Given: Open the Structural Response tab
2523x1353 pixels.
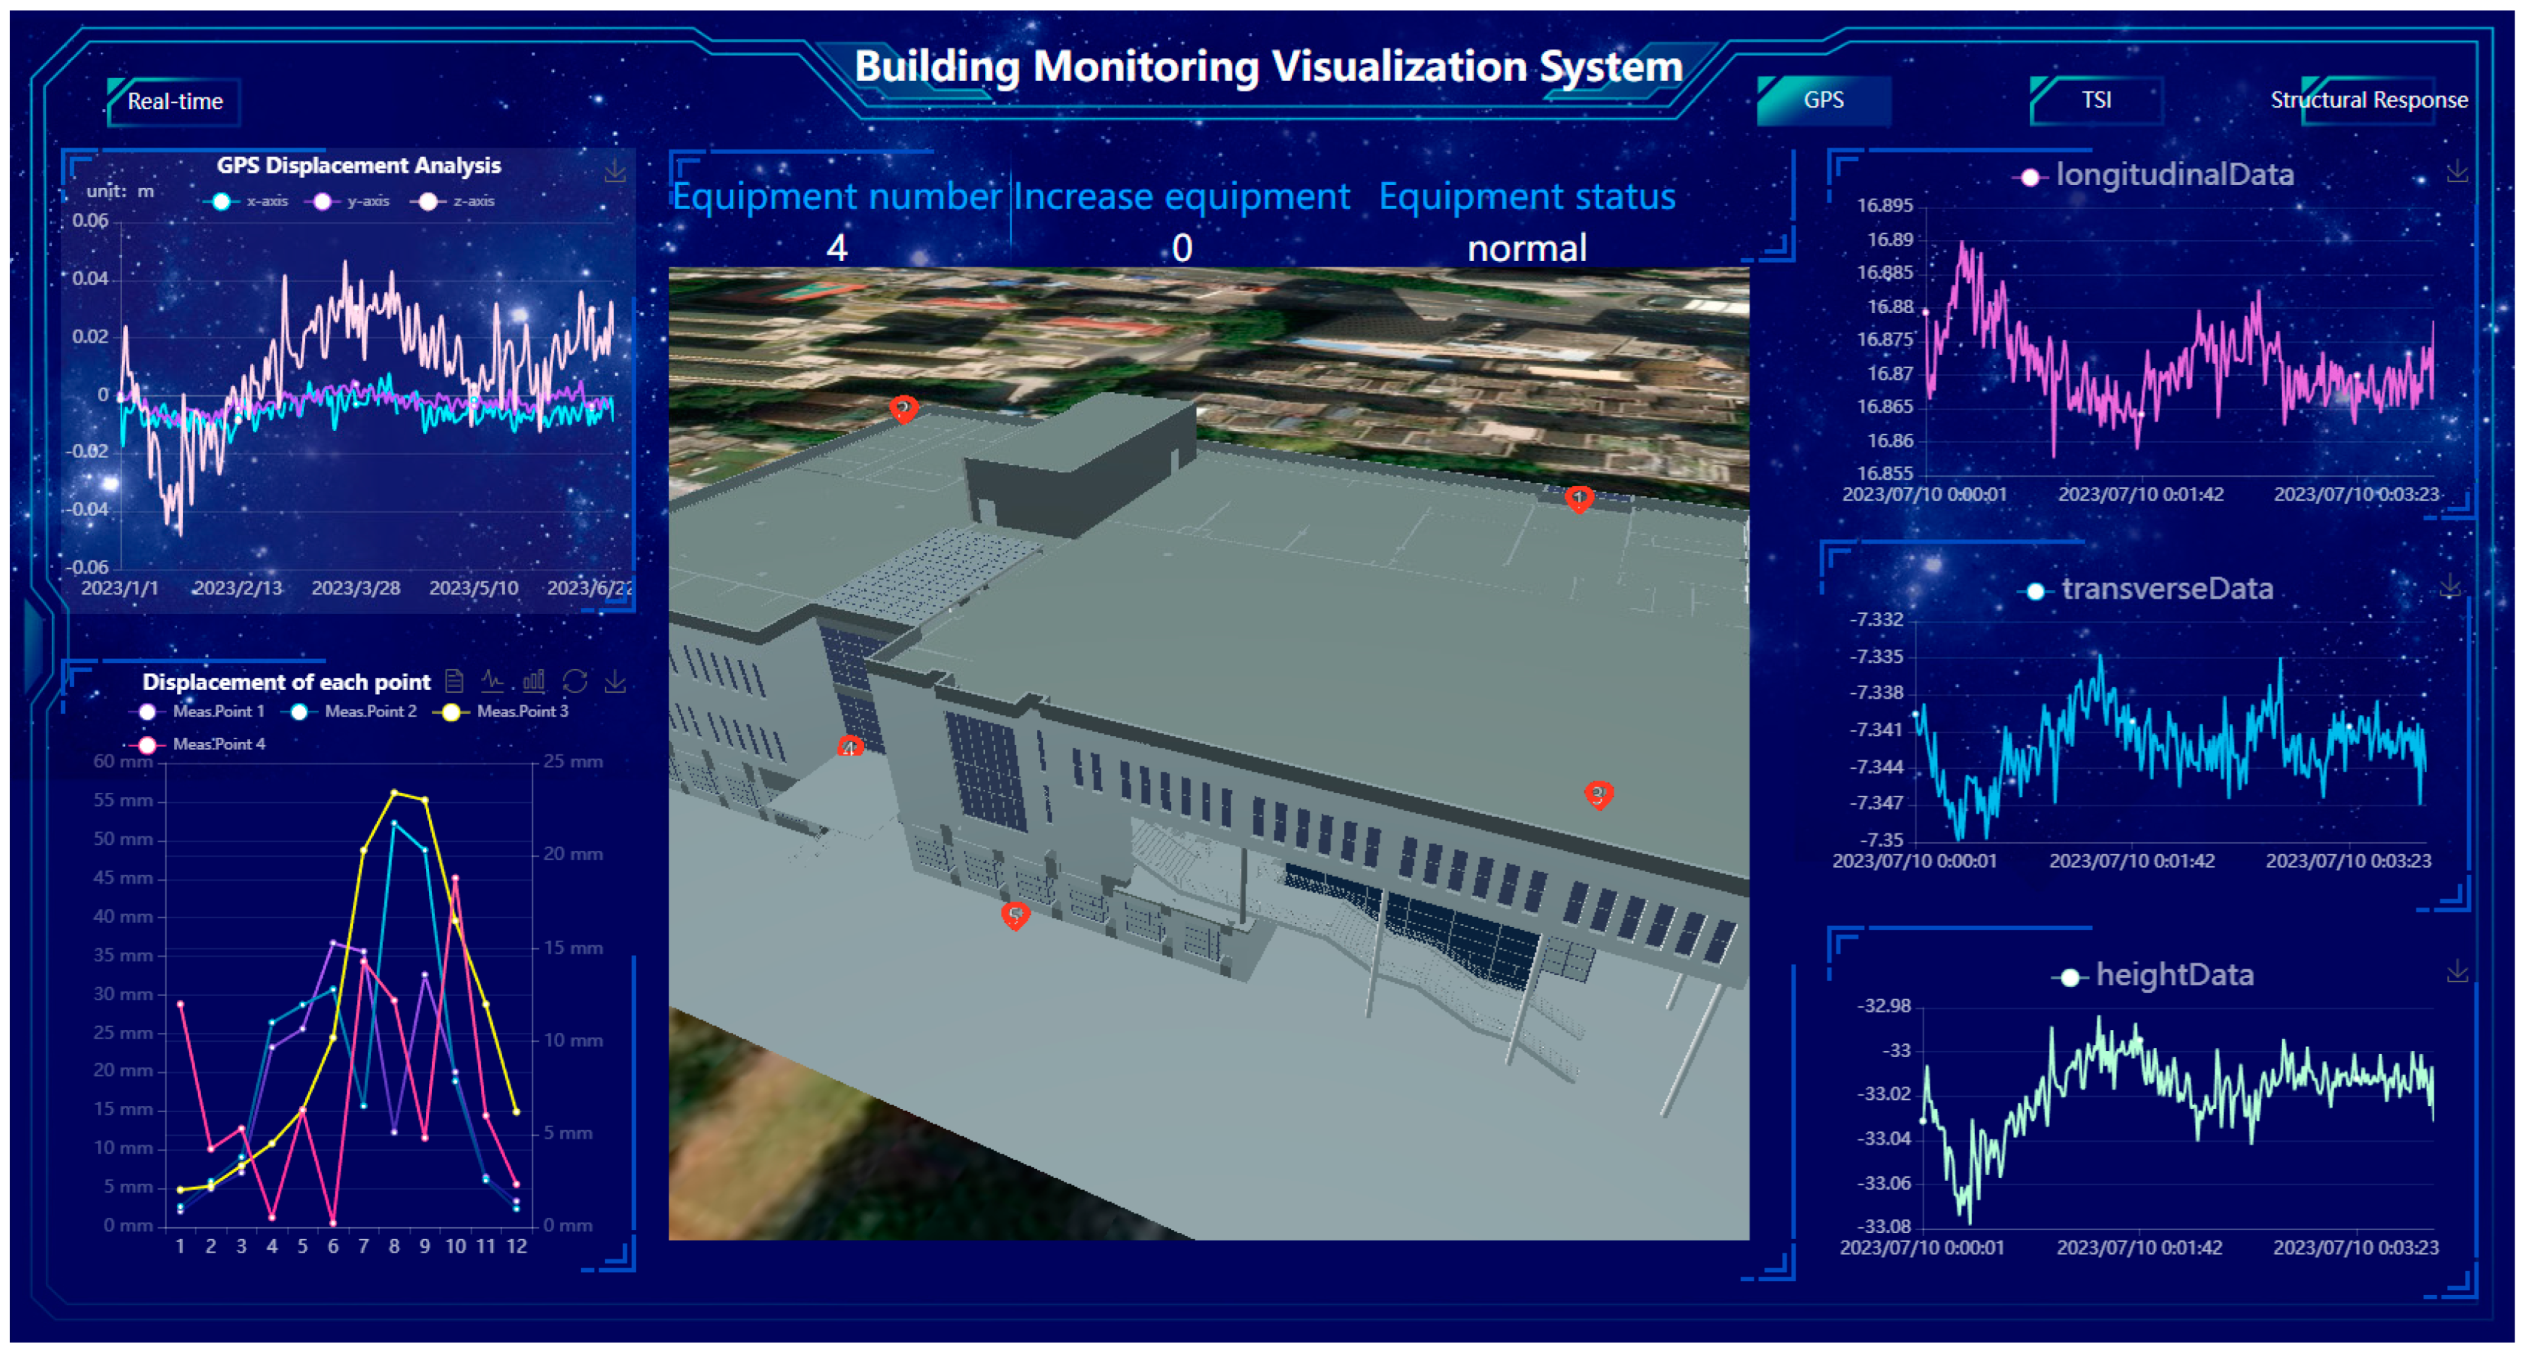Looking at the screenshot, I should [x=2368, y=101].
